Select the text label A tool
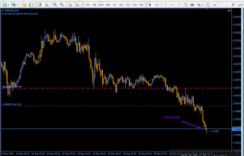This screenshot has width=244, height=156. click(214, 5)
